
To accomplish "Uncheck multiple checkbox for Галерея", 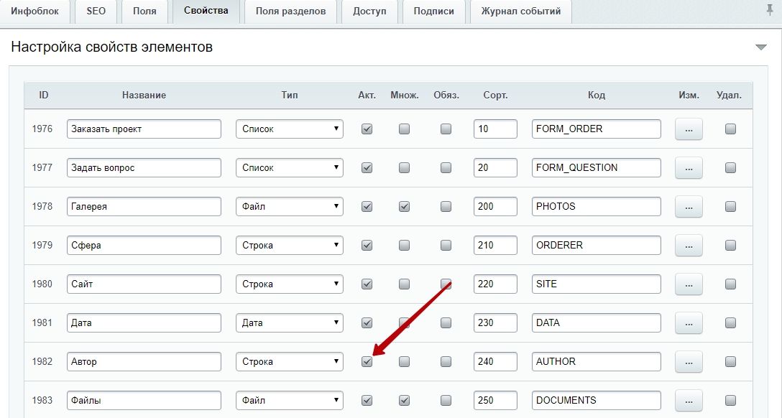I will tap(405, 206).
